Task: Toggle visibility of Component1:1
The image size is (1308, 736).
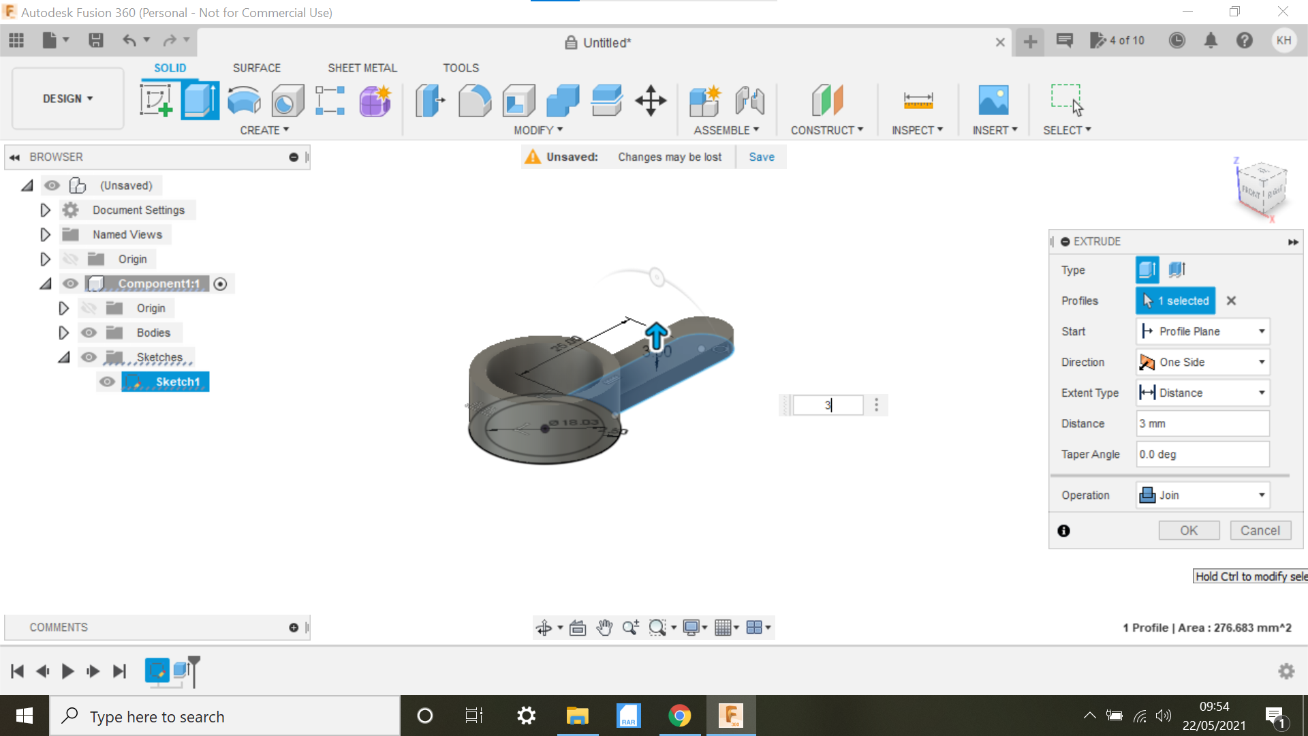Action: (x=71, y=283)
